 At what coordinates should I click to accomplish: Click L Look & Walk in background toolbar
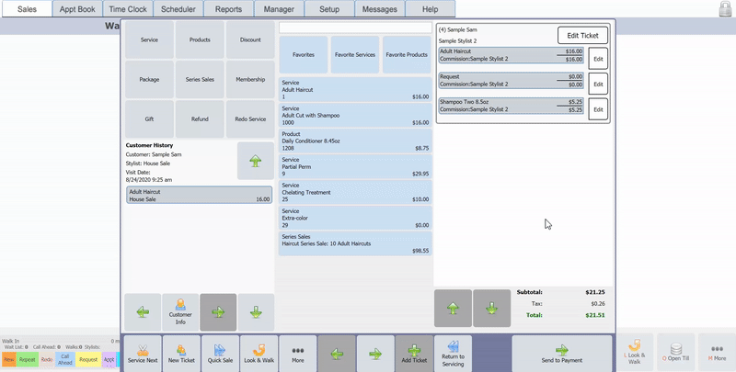[634, 352]
